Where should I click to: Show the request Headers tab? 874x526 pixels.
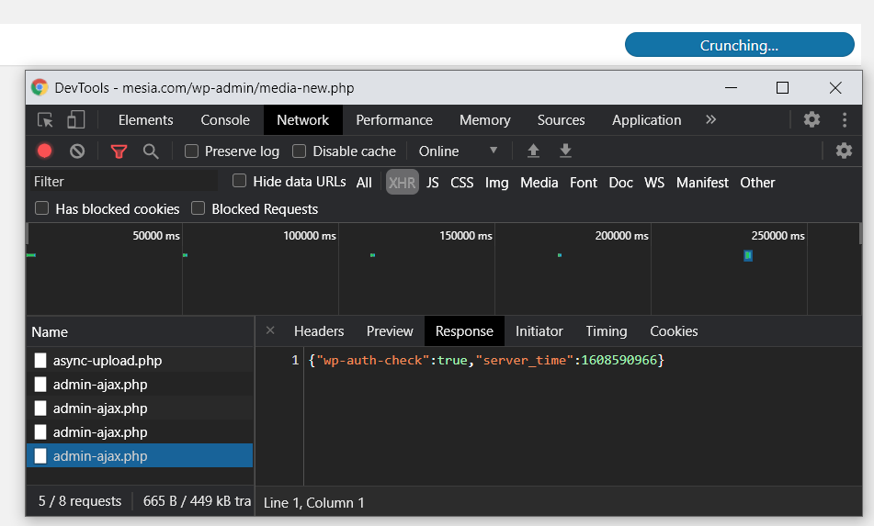(319, 331)
